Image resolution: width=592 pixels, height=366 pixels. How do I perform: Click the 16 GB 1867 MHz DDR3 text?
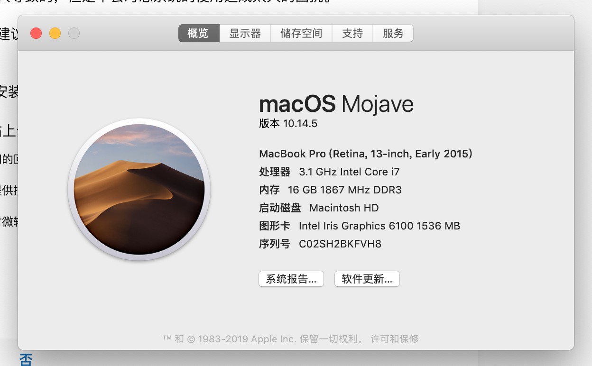[x=345, y=190]
